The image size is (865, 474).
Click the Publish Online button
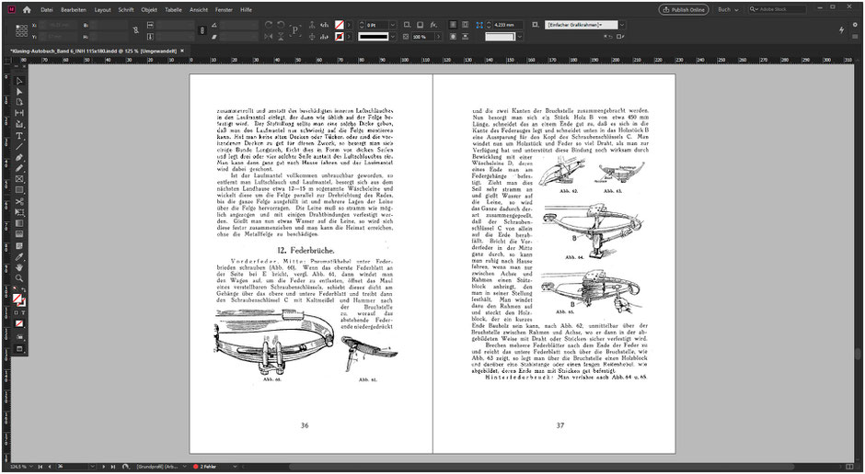click(x=684, y=10)
